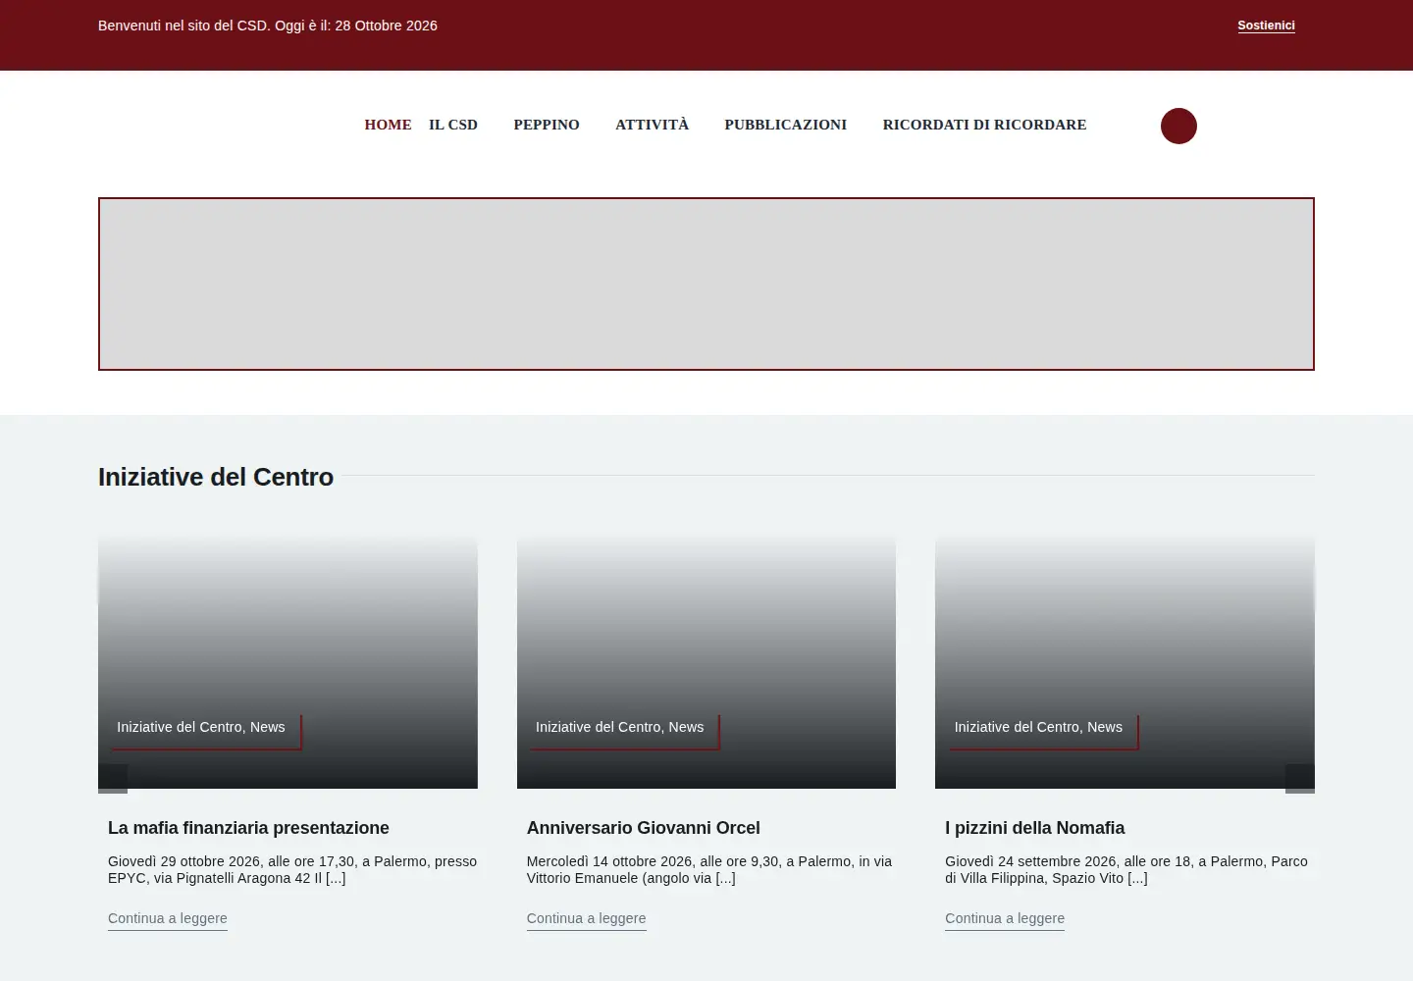
Task: Click the welcome text showing 28 Ottobre 2026
Action: pyautogui.click(x=268, y=26)
